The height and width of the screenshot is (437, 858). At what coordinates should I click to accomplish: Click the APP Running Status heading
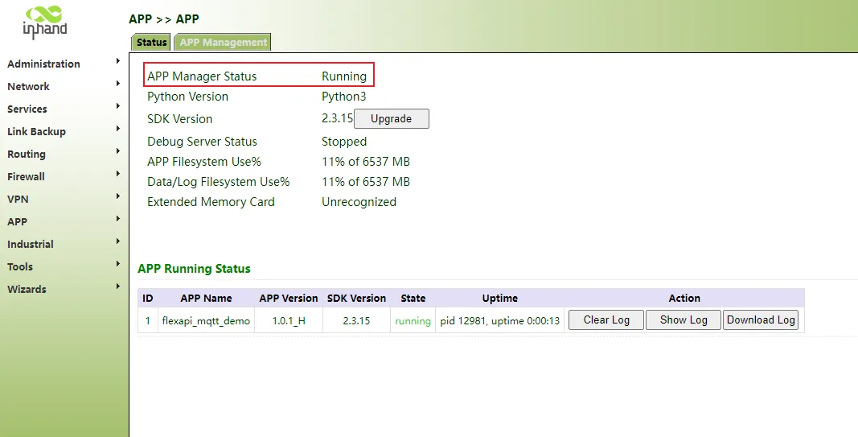click(194, 269)
